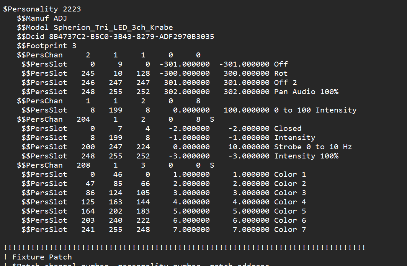
Task: Click the Color 7 slot entry
Action: (153, 229)
